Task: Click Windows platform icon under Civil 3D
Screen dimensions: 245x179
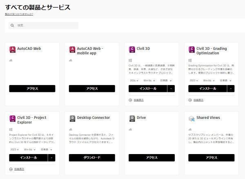Action: (130, 60)
